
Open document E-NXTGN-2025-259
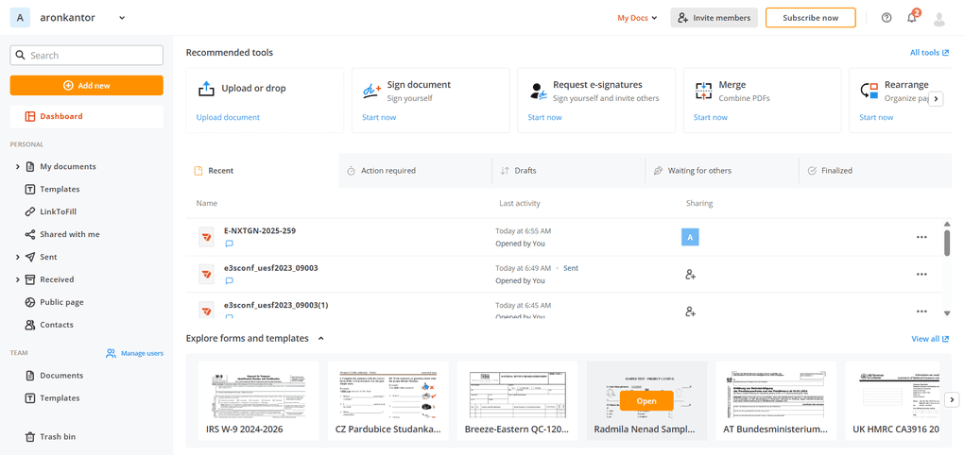tap(261, 231)
